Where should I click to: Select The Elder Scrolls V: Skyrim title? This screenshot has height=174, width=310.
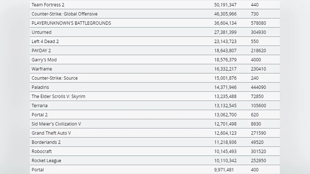pyautogui.click(x=58, y=96)
